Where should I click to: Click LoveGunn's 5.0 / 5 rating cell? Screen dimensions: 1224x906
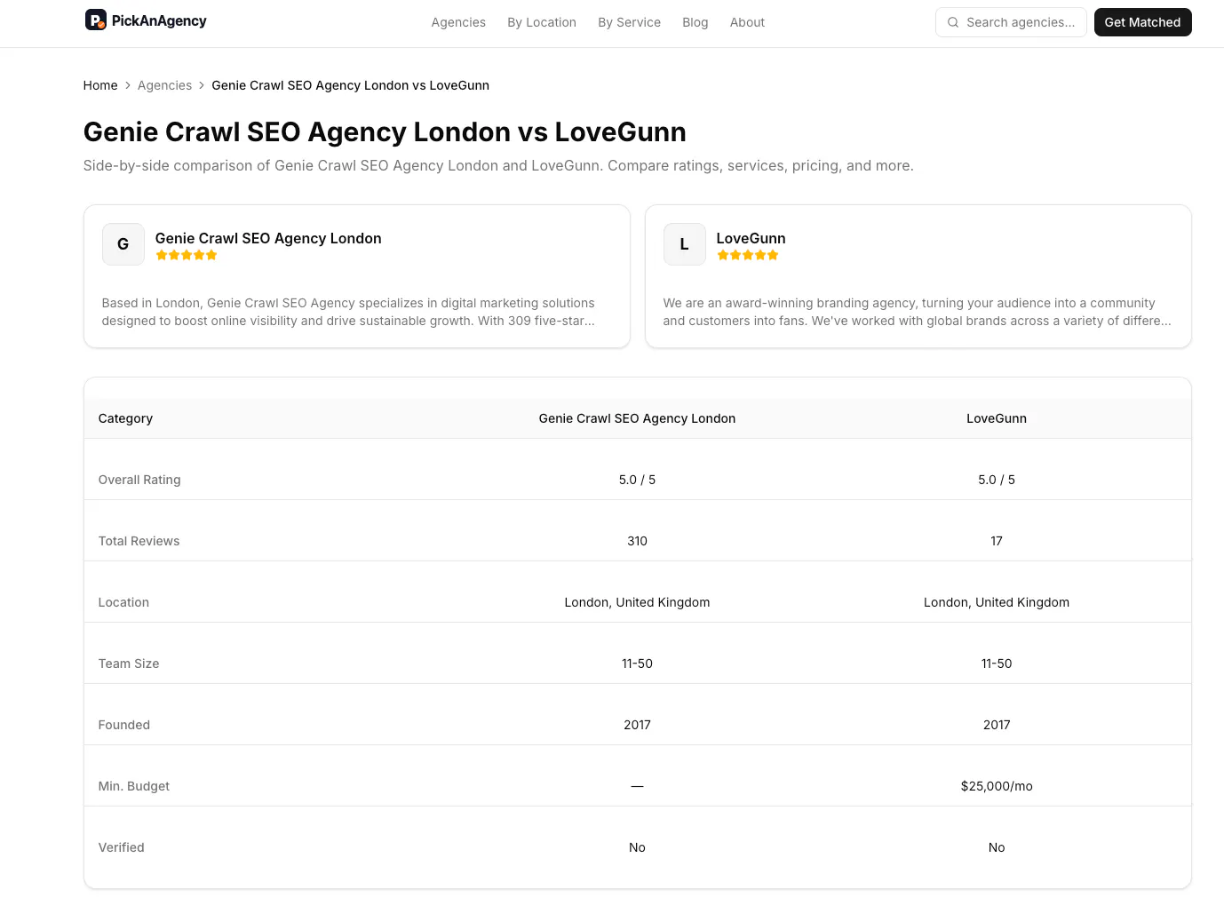pos(997,480)
